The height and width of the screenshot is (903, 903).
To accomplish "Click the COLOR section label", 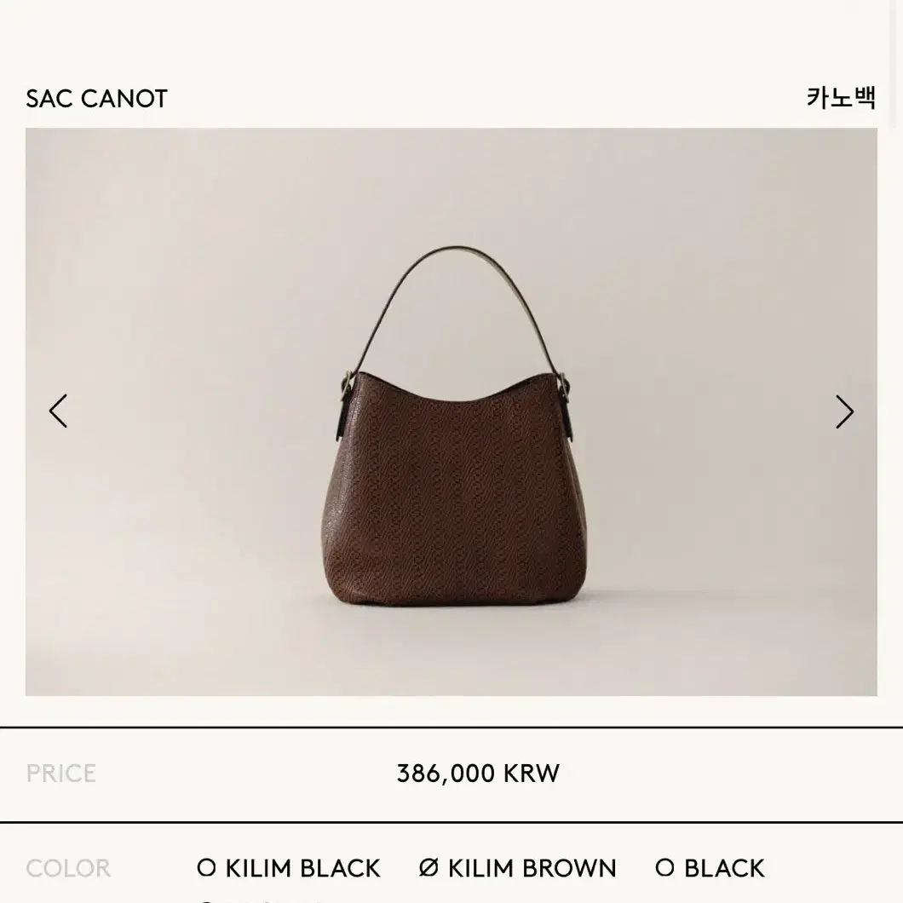I will [68, 868].
